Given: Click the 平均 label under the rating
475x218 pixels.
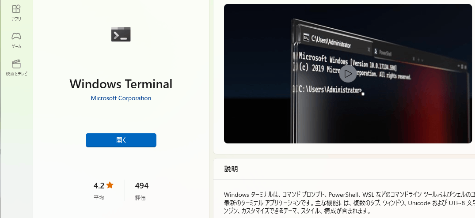Looking at the screenshot, I should point(99,197).
